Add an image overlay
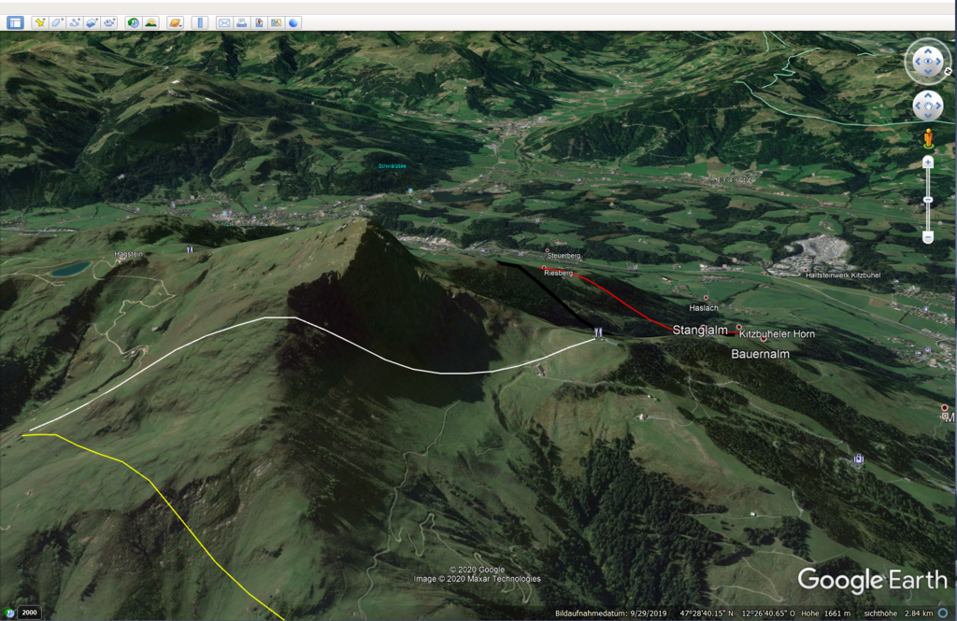 click(x=92, y=22)
